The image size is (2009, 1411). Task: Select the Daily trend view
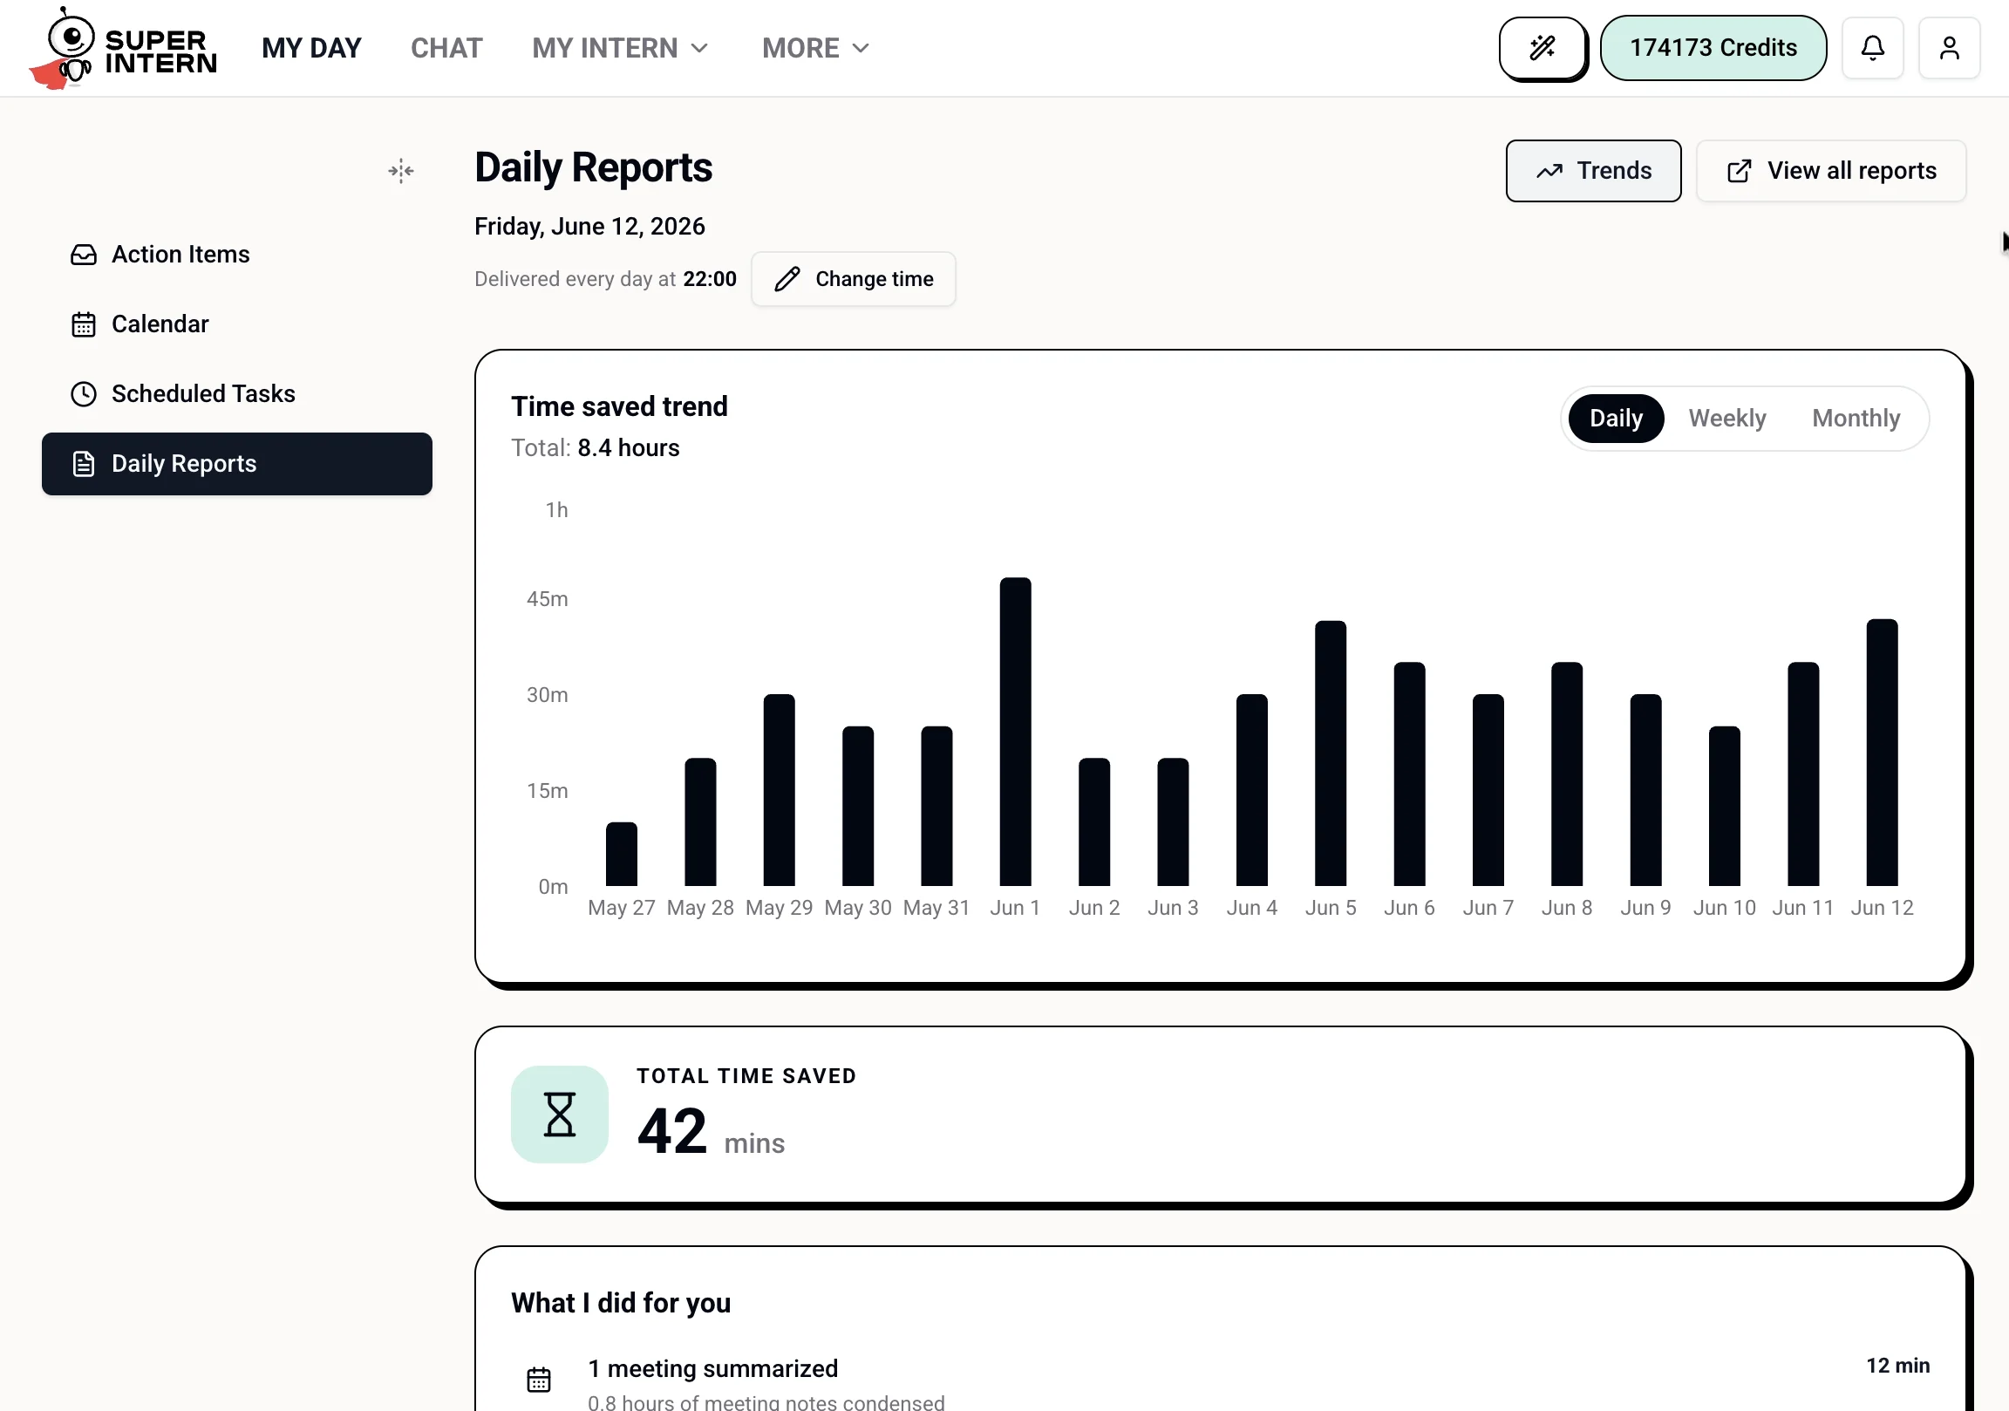tap(1615, 419)
